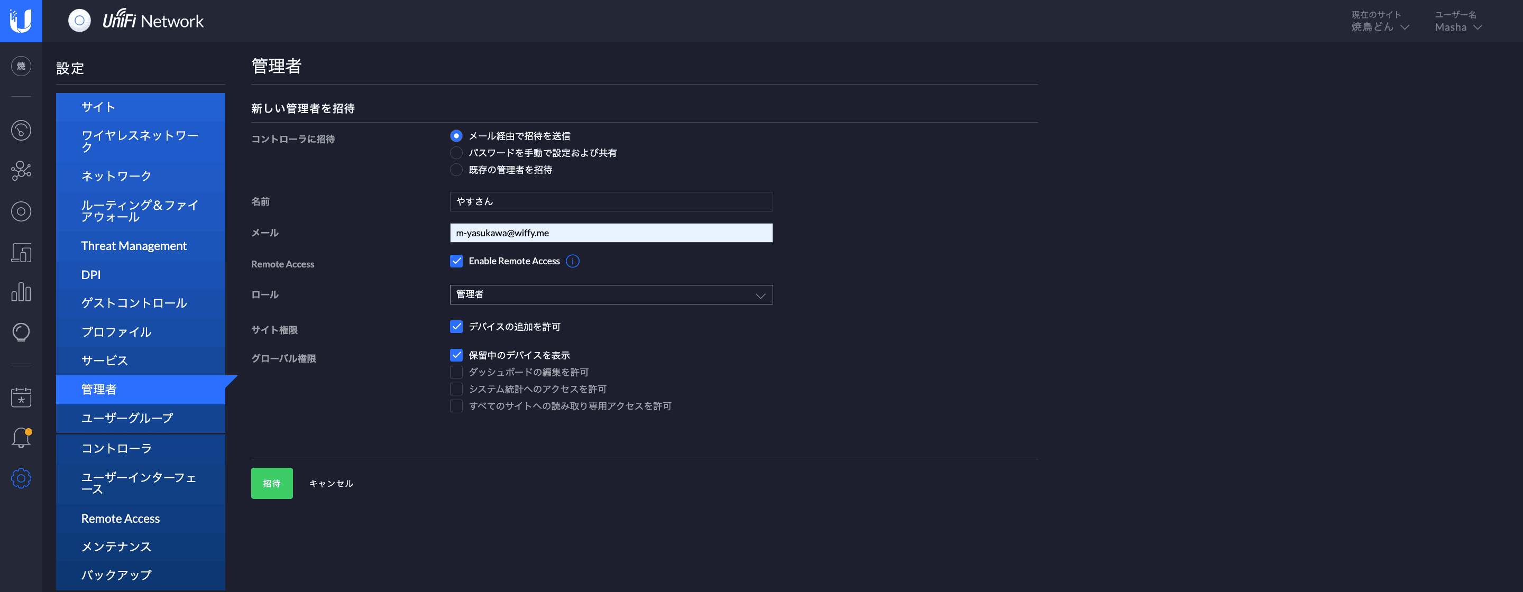Open the Events calendar star icon

coord(21,397)
